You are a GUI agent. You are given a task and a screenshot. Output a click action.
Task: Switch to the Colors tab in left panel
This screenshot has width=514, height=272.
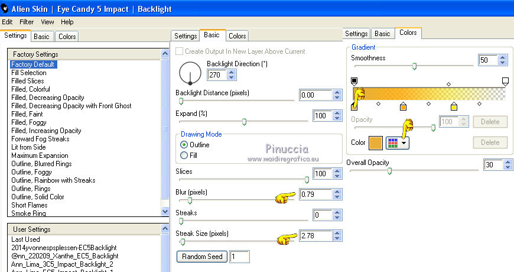[x=67, y=37]
